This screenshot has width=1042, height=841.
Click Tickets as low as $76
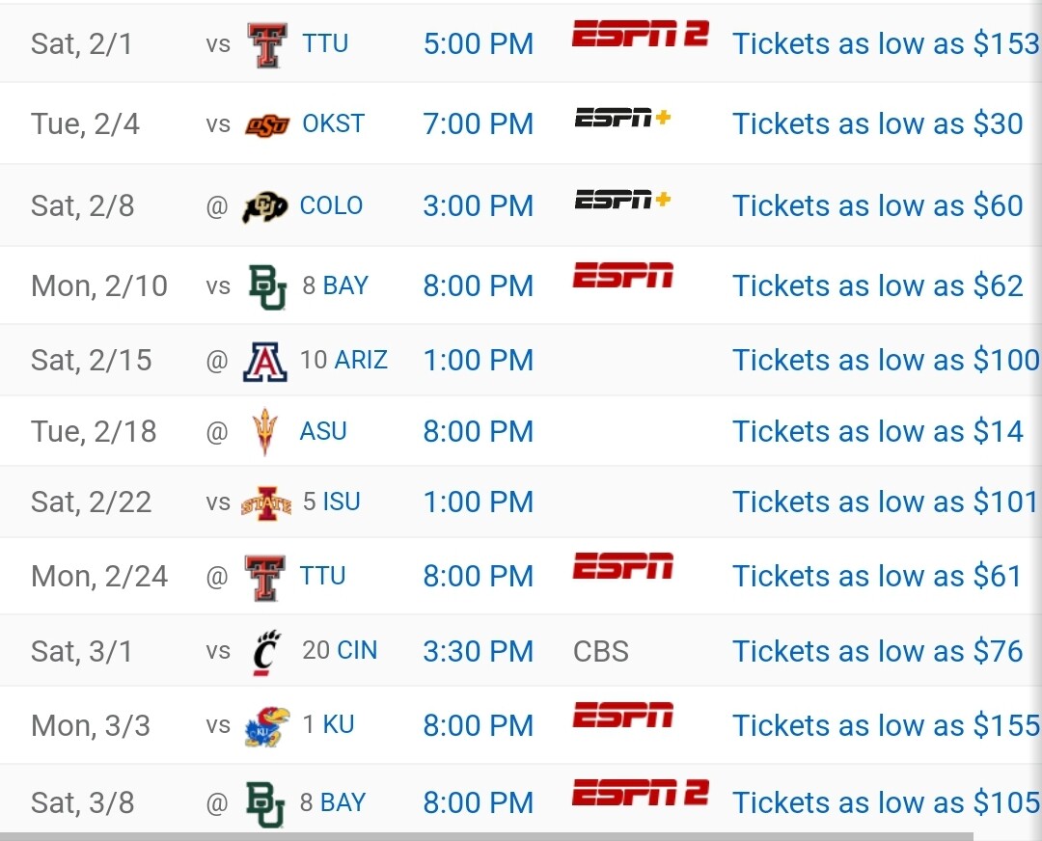point(877,651)
